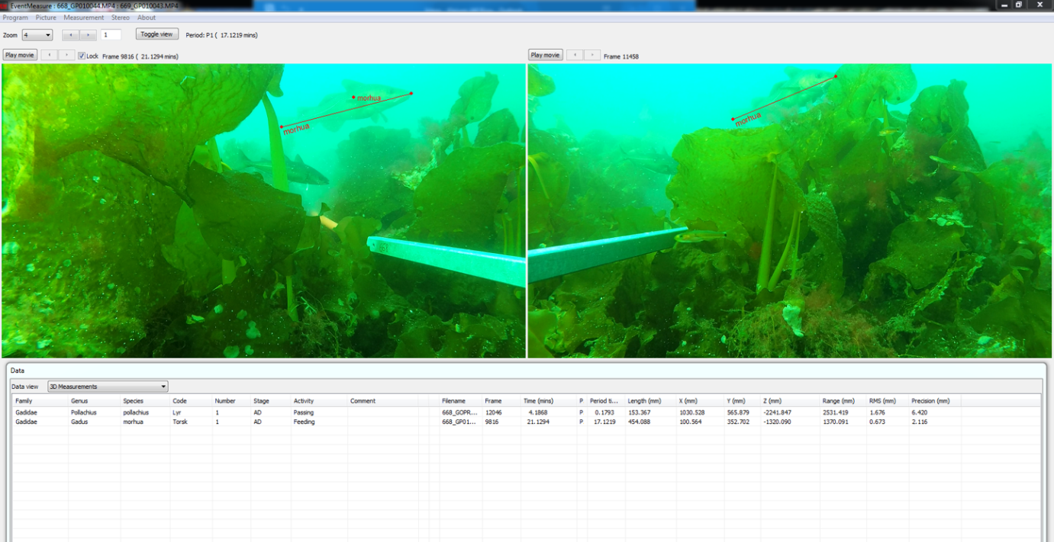
Task: Click the frame step input field
Action: [x=111, y=35]
